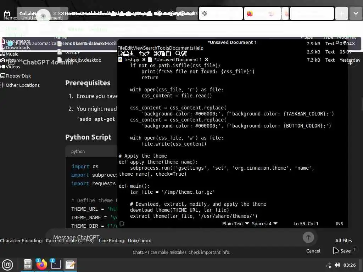The width and height of the screenshot is (363, 272).
Task: Select Documents in save dialog sidebar
Action: coord(16,41)
